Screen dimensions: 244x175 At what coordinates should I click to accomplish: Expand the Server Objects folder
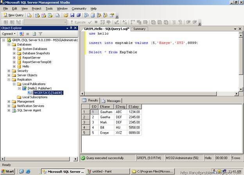(9, 75)
